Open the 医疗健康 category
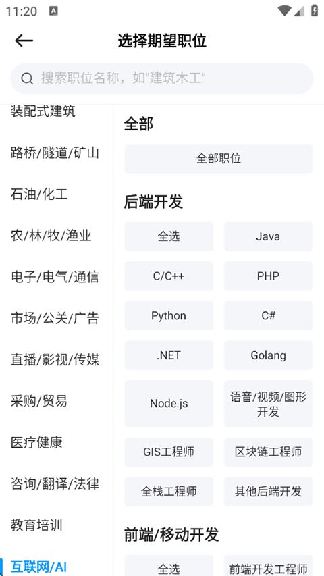Image resolution: width=324 pixels, height=576 pixels. tap(36, 442)
